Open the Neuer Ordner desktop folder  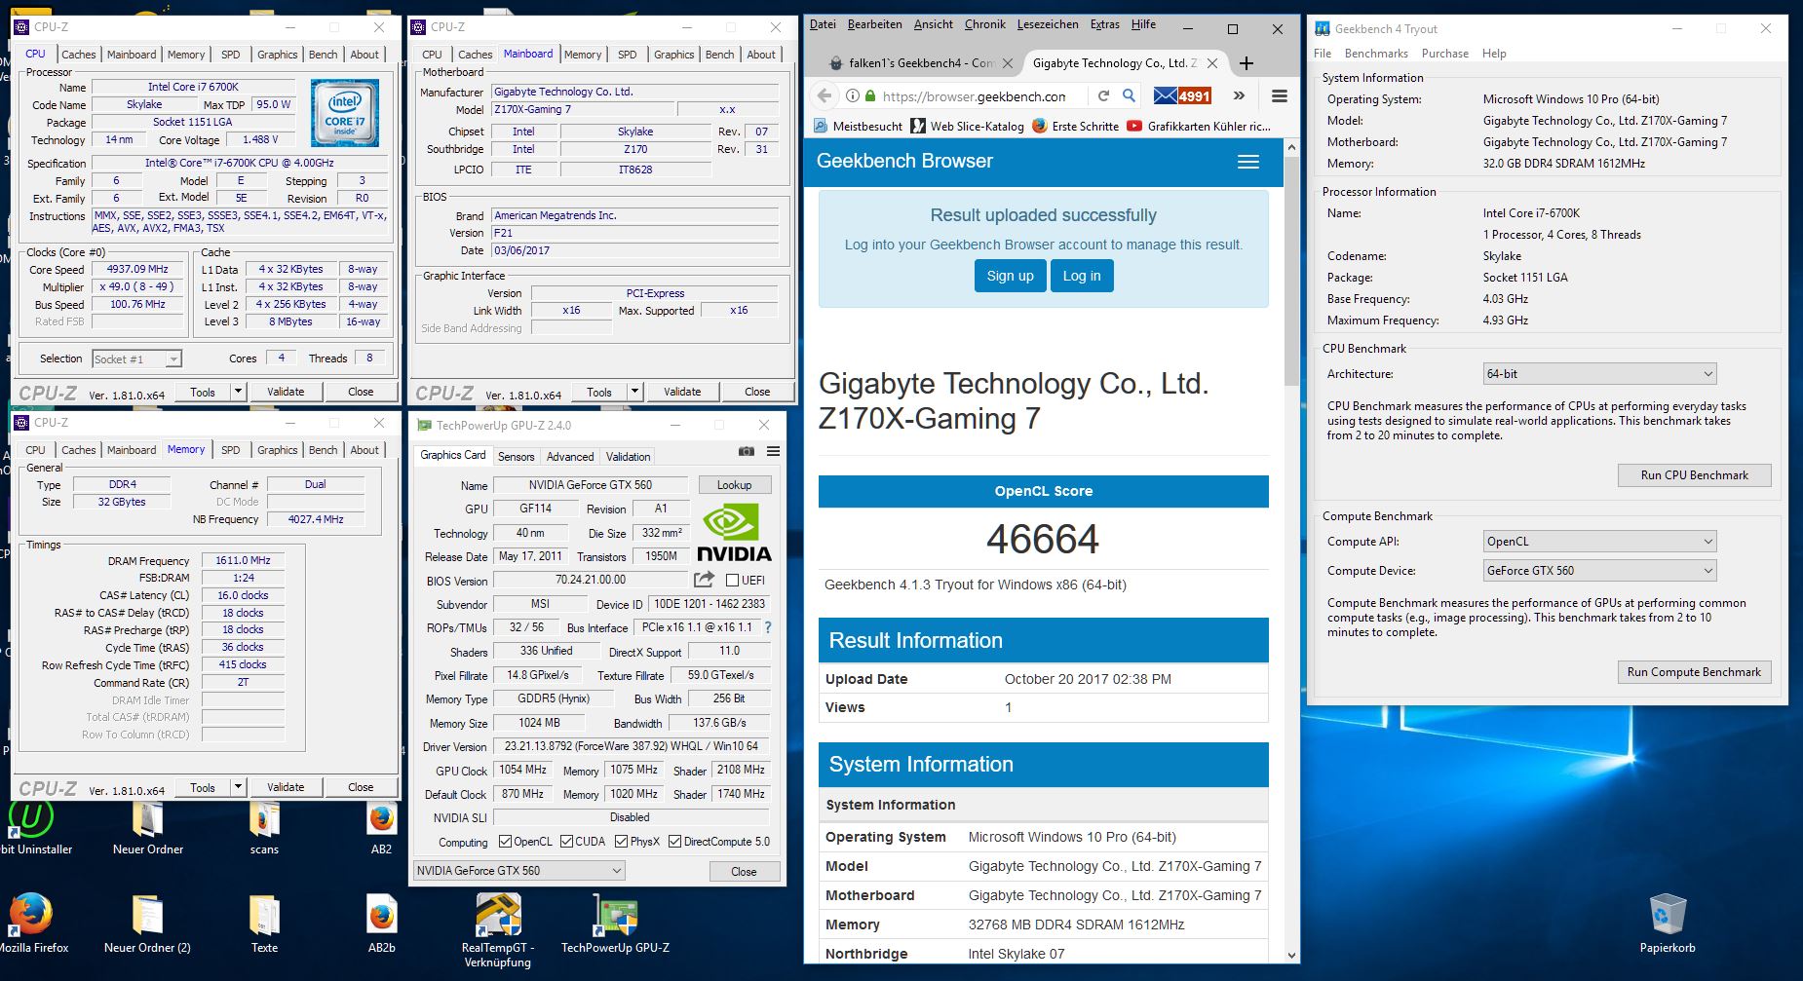(x=147, y=828)
